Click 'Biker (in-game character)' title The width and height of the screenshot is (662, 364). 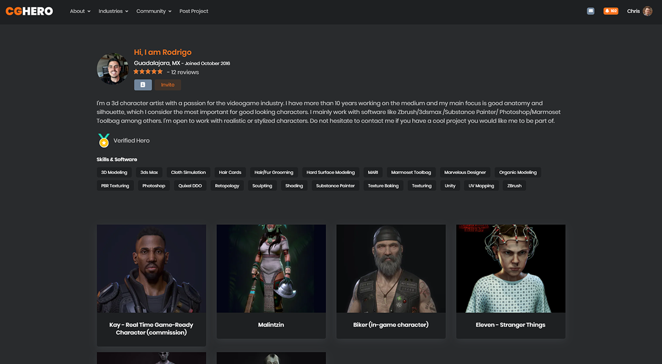[391, 325]
